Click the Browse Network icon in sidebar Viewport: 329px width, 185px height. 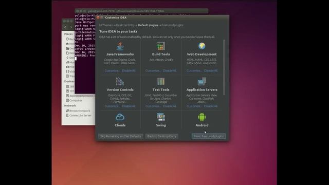[x=67, y=110]
